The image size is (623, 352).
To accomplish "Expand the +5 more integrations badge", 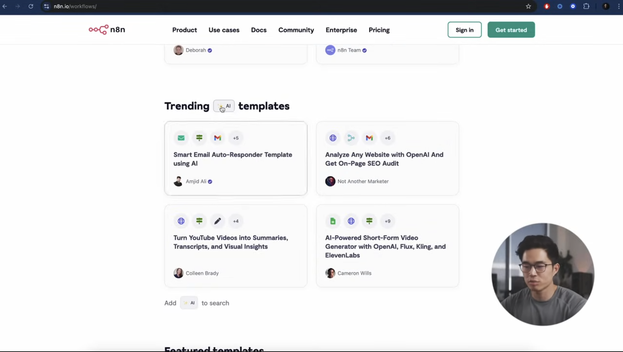I will tap(236, 138).
